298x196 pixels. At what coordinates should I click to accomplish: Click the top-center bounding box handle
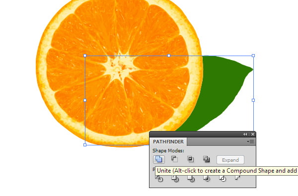[169, 56]
